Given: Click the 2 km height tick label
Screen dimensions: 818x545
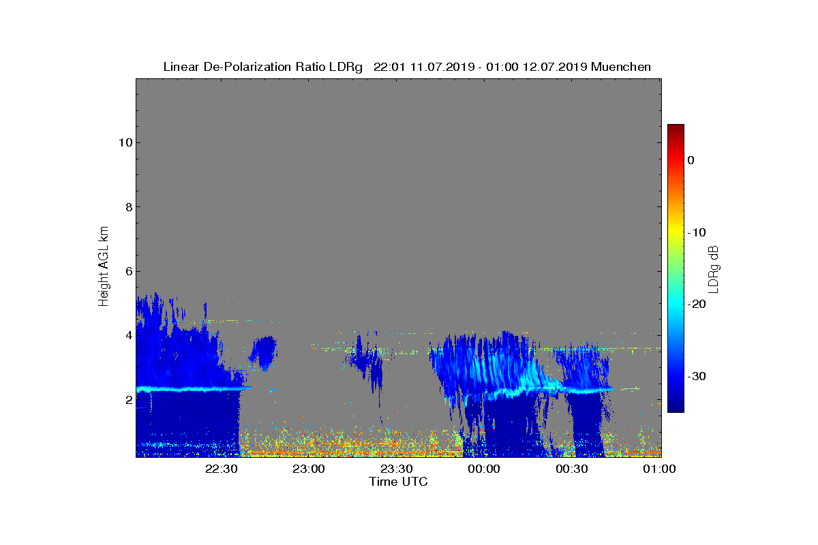Looking at the screenshot, I should [127, 399].
